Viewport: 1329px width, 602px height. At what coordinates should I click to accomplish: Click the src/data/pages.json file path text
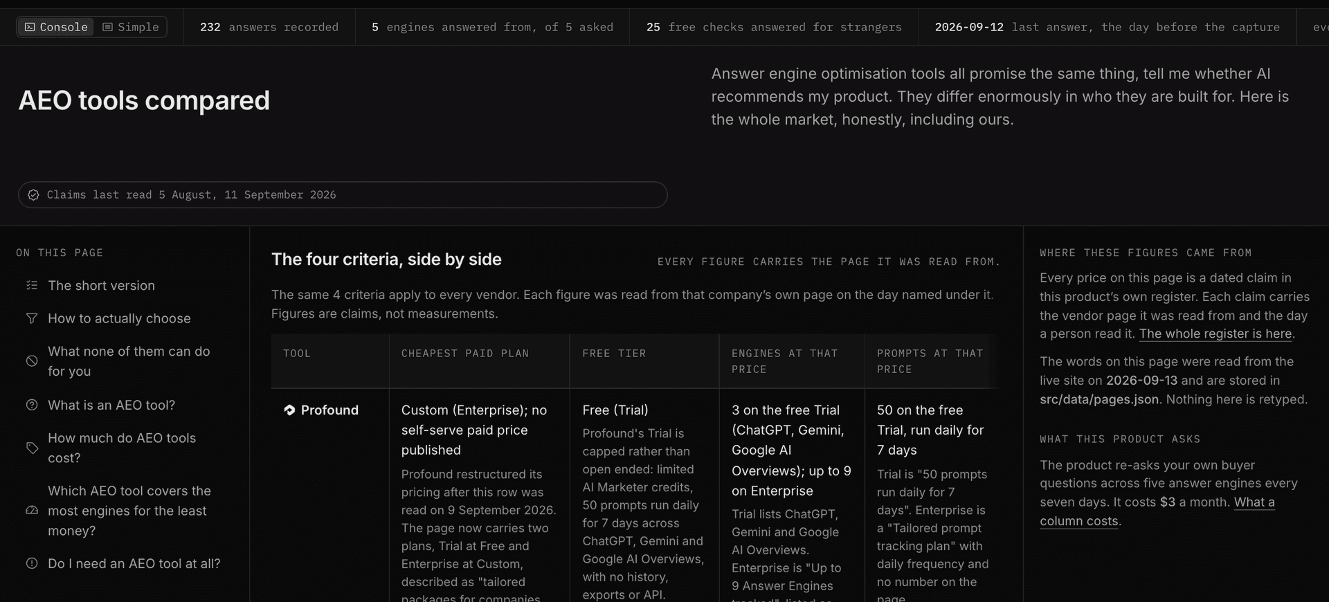coord(1099,399)
